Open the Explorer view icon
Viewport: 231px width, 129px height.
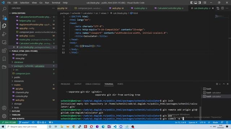point(4,26)
